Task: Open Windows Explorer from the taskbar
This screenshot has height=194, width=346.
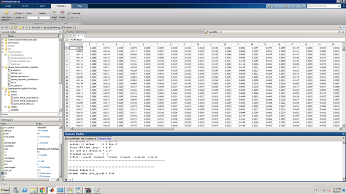Action: [x=33, y=190]
